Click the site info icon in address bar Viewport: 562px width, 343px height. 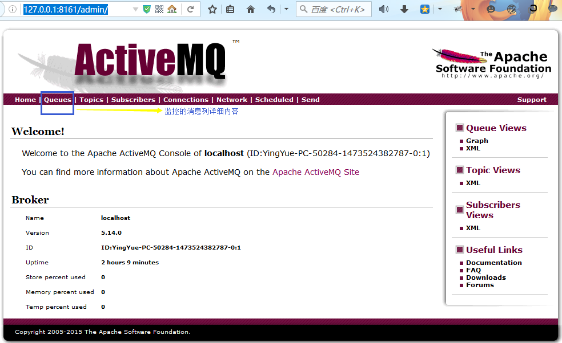(x=12, y=9)
